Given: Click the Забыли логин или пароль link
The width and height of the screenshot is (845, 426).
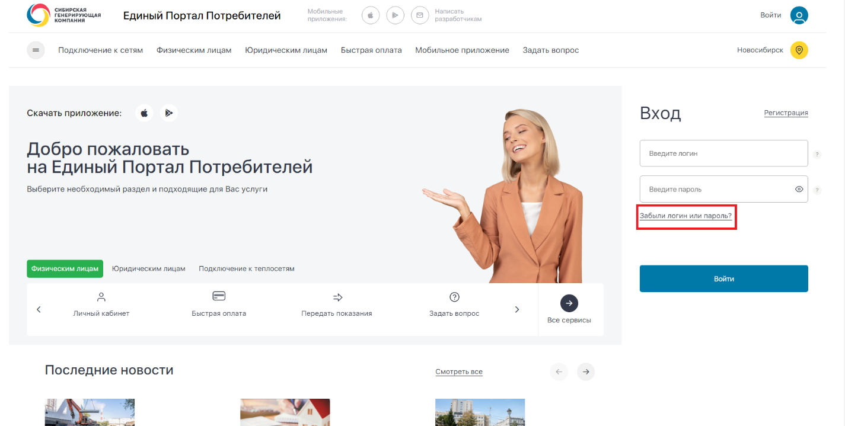Looking at the screenshot, I should pos(685,216).
